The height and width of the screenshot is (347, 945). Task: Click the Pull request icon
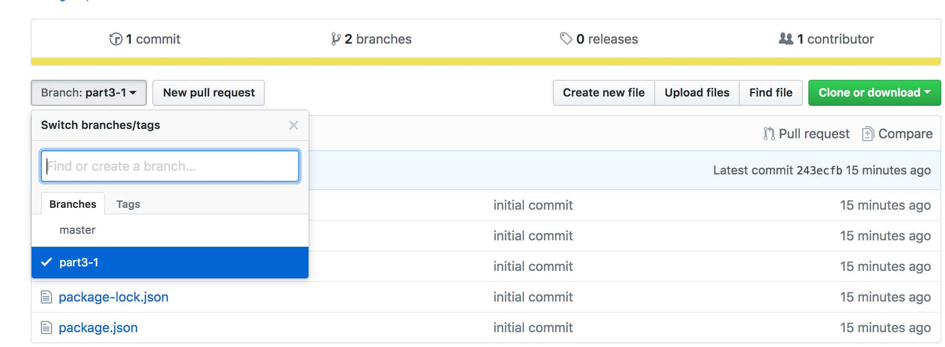(769, 134)
